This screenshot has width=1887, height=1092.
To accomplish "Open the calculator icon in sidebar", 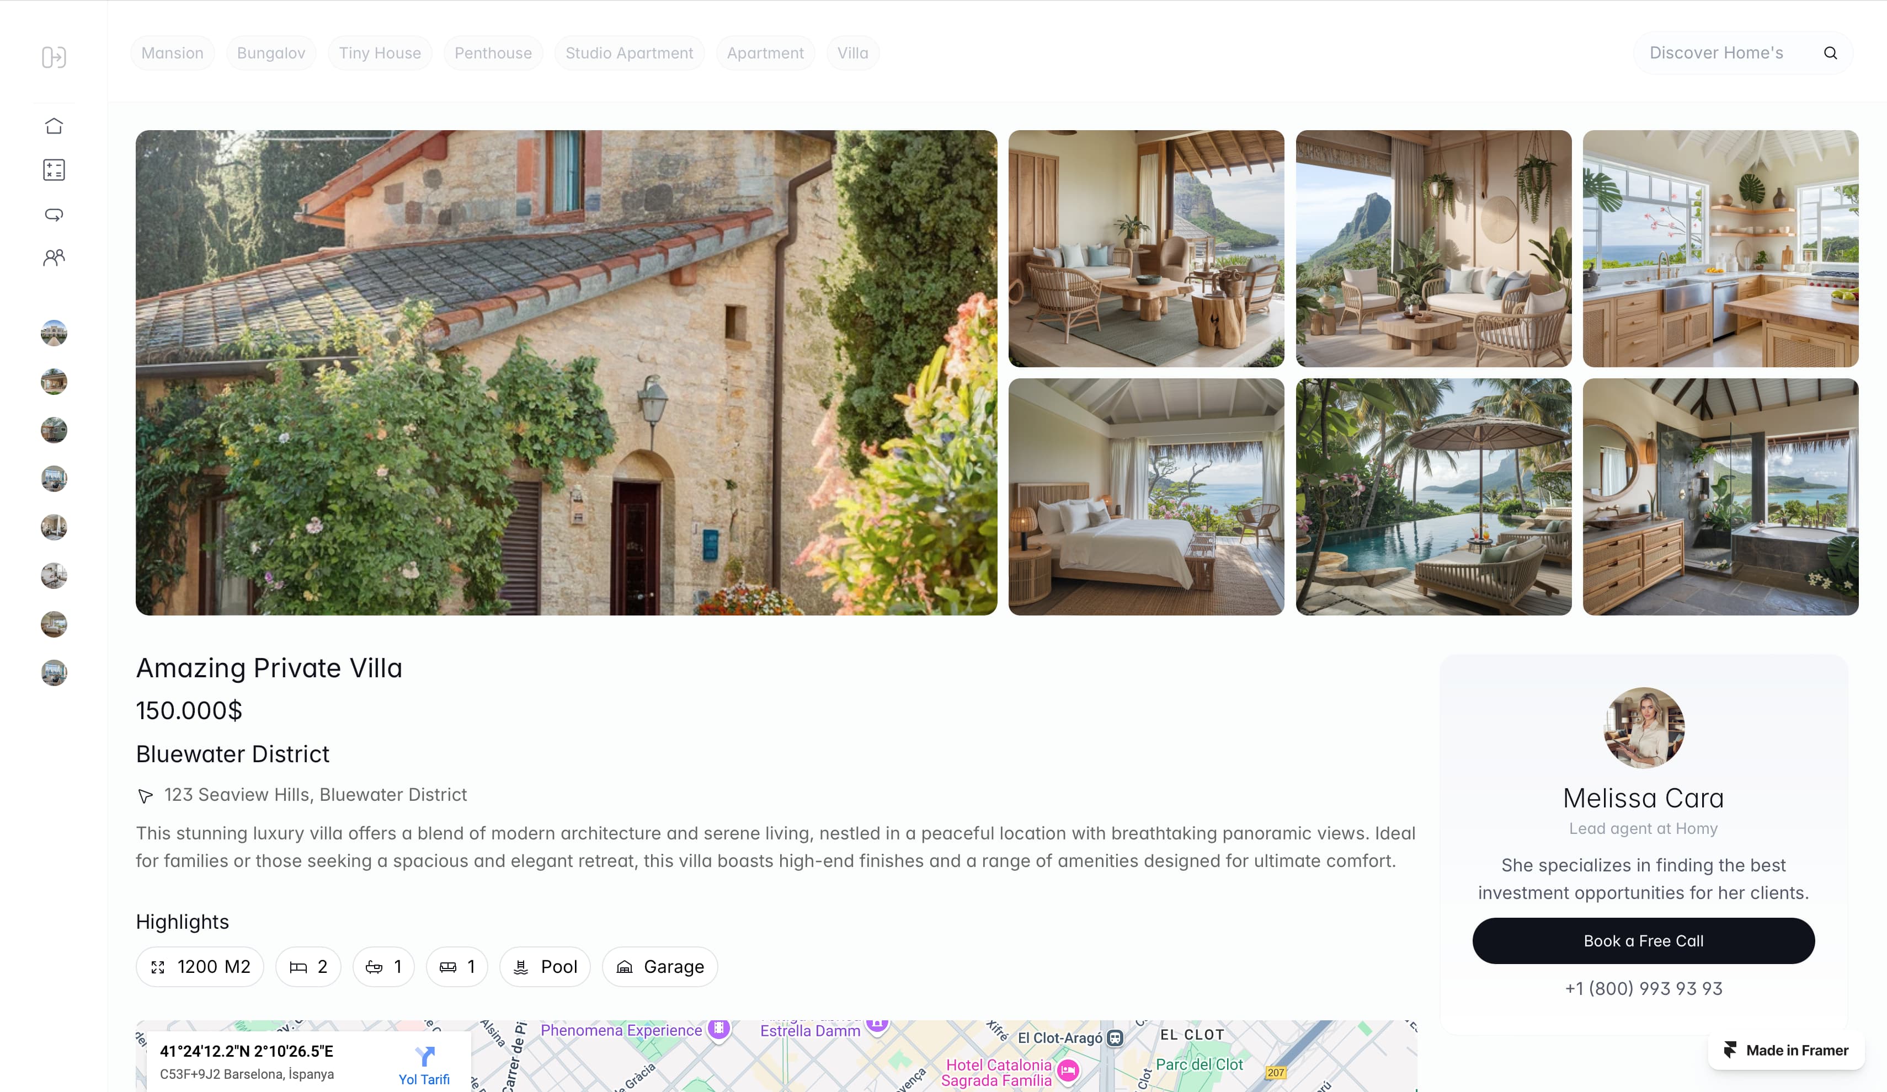I will (54, 170).
